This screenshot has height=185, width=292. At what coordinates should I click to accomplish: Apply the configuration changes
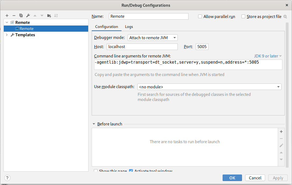278,178
